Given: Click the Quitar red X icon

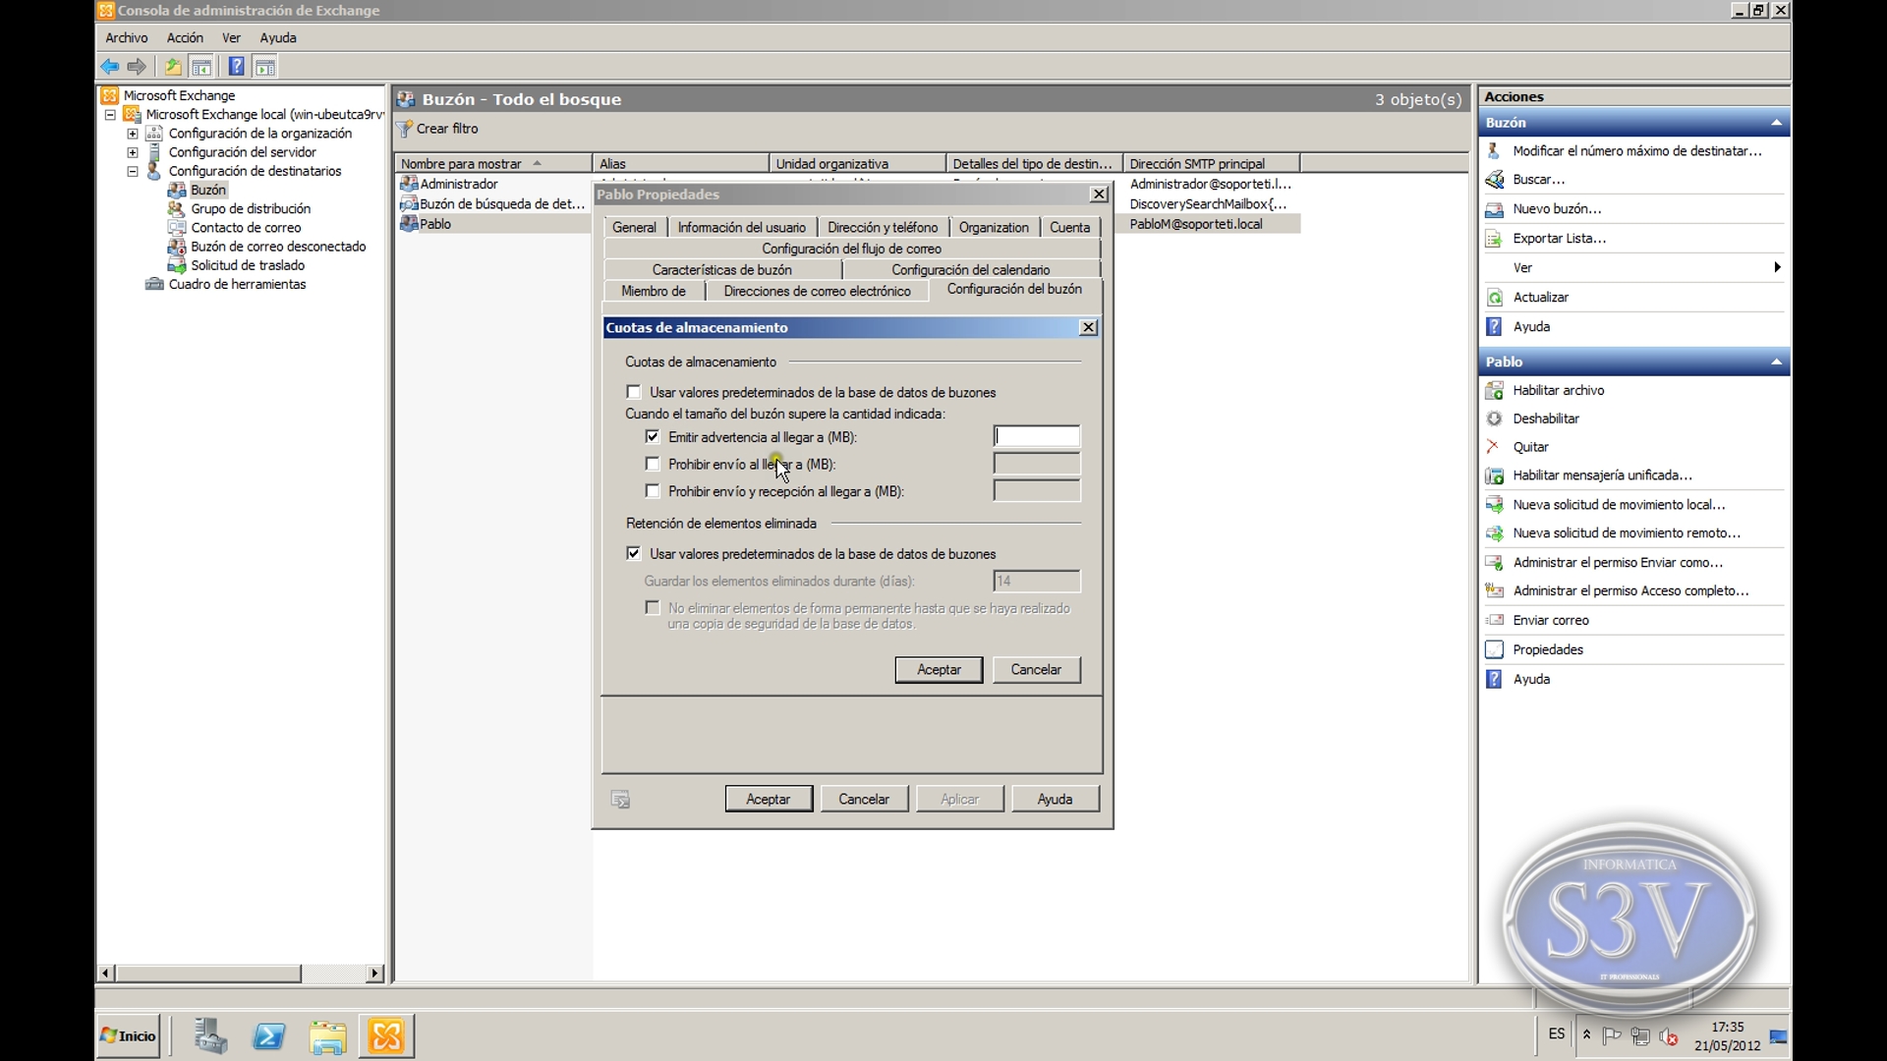Looking at the screenshot, I should pyautogui.click(x=1494, y=447).
